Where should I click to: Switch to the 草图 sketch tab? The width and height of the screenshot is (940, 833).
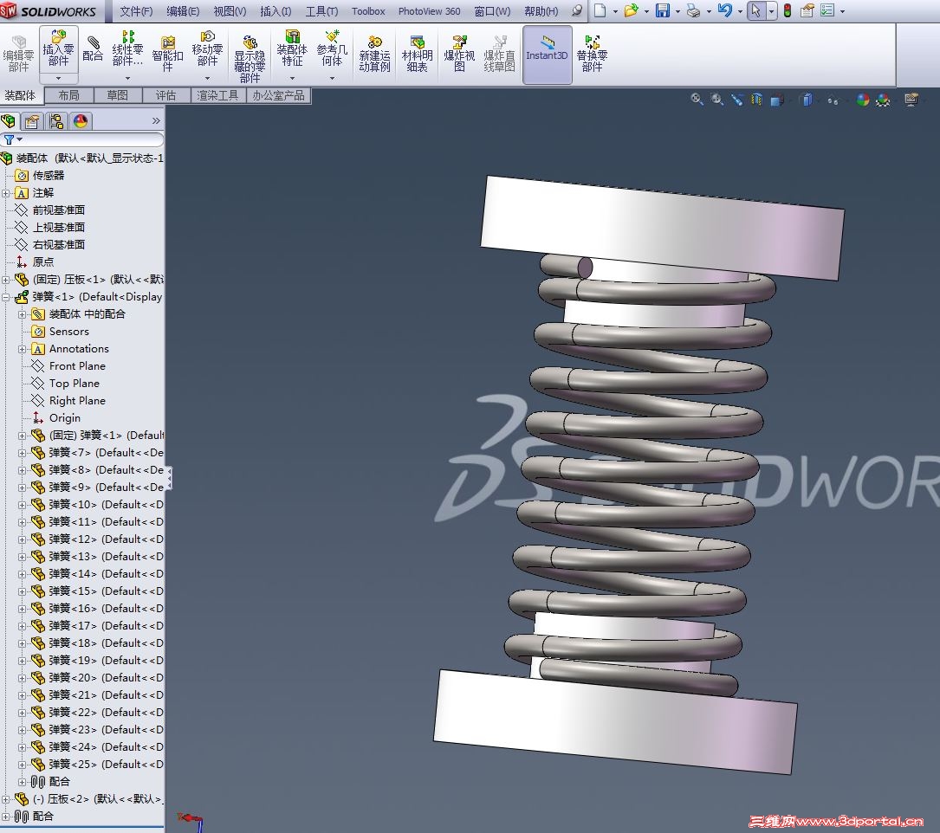(x=118, y=95)
